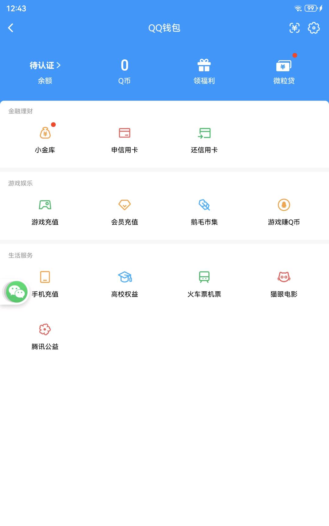This screenshot has width=329, height=526.
Task: Open QQ Wallet settings gear
Action: coord(314,28)
